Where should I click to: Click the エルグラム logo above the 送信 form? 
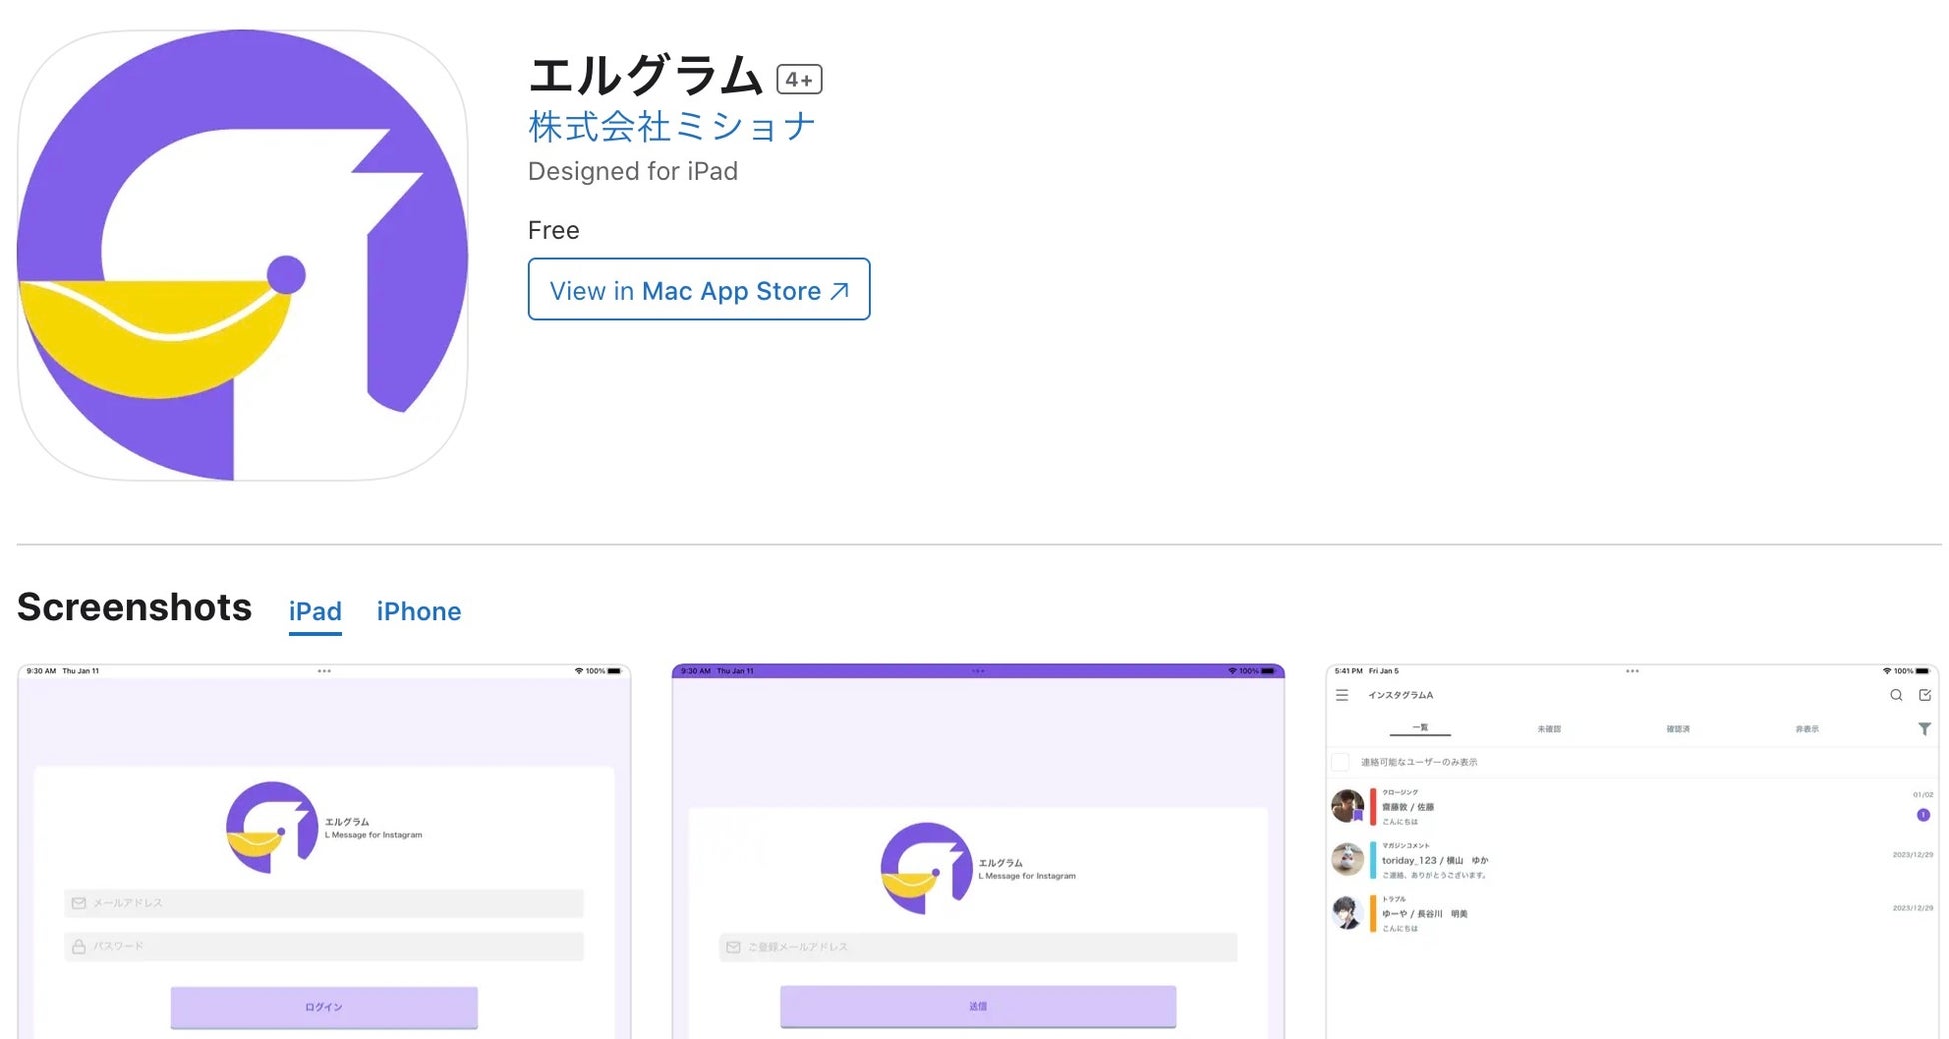(926, 868)
